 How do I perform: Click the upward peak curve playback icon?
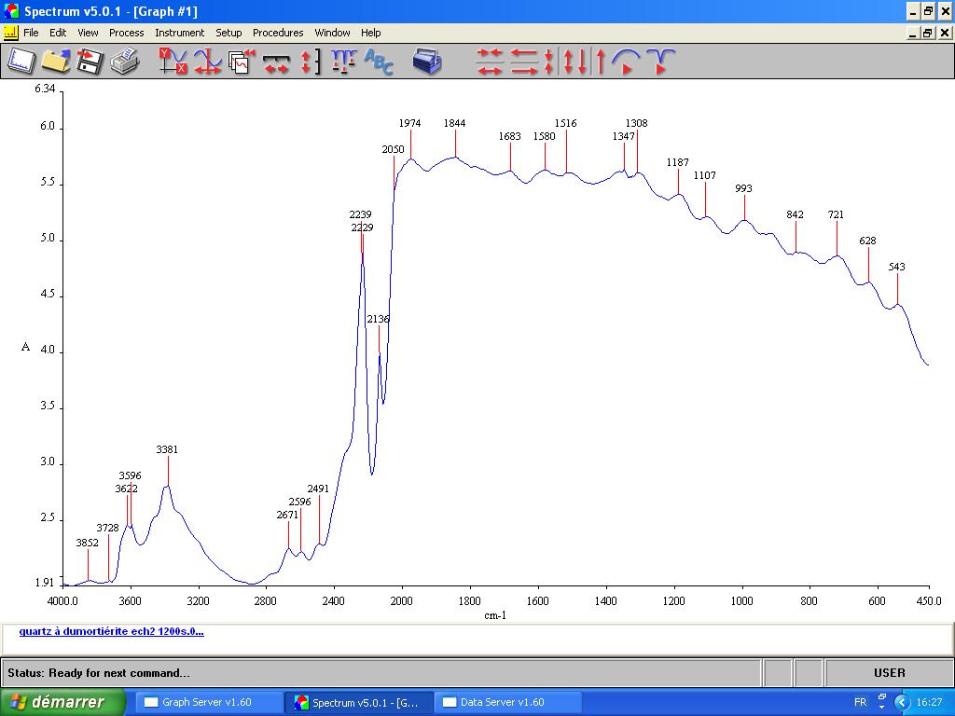pyautogui.click(x=626, y=62)
